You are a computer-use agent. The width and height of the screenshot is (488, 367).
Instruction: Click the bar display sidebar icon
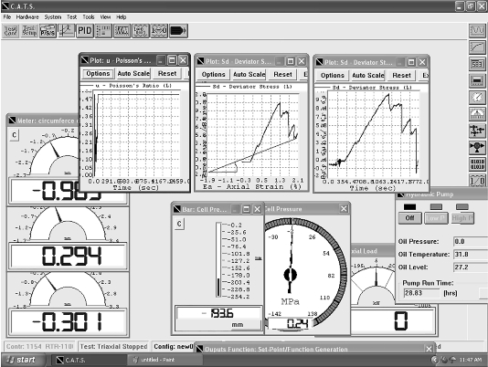477,81
